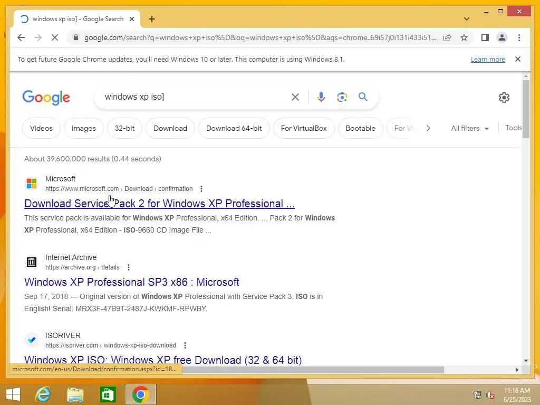The width and height of the screenshot is (540, 405).
Task: Open search Tools
Action: pos(514,128)
